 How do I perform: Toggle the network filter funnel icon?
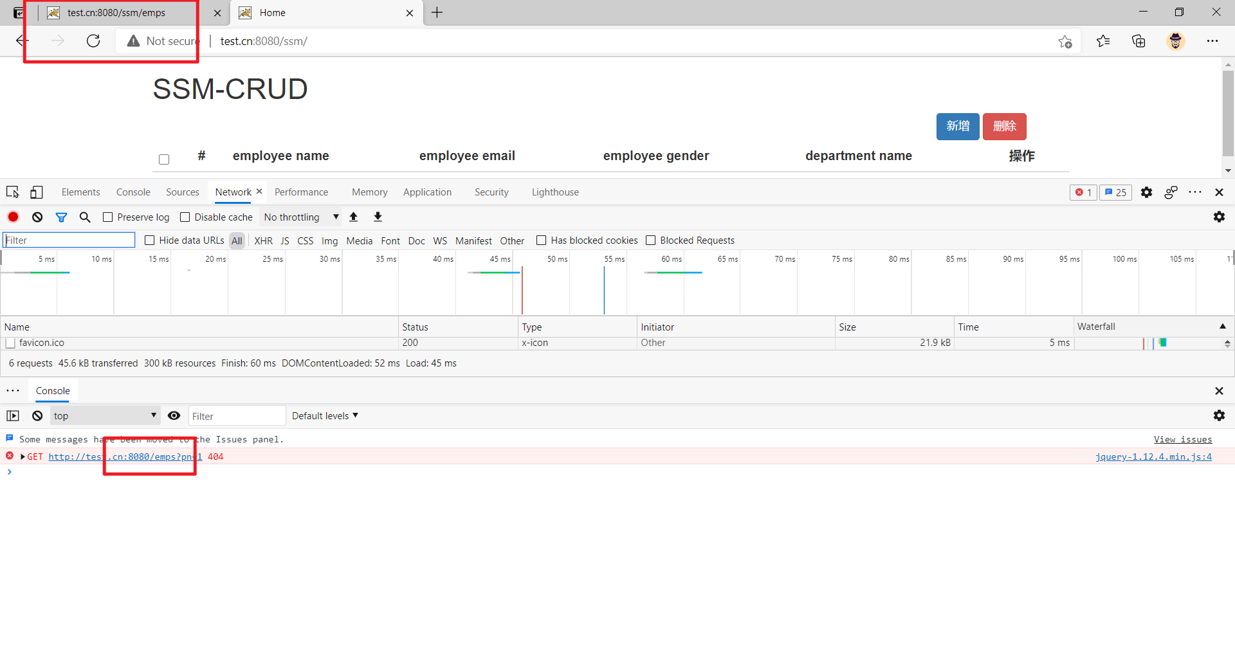[x=61, y=217]
